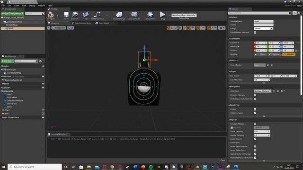Toggle grid snapping icon in viewport
The image size is (303, 170).
188,28
